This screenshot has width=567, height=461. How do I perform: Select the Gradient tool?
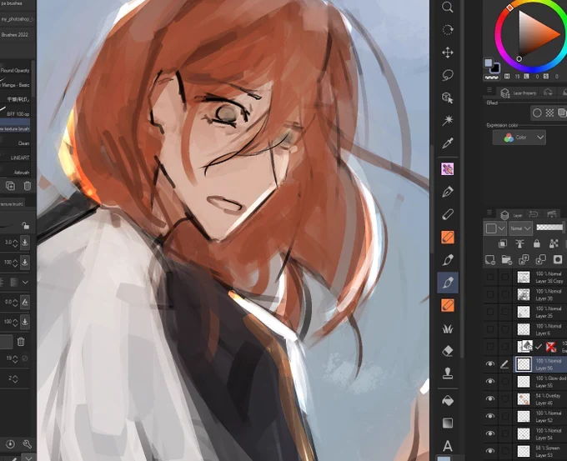pos(448,423)
